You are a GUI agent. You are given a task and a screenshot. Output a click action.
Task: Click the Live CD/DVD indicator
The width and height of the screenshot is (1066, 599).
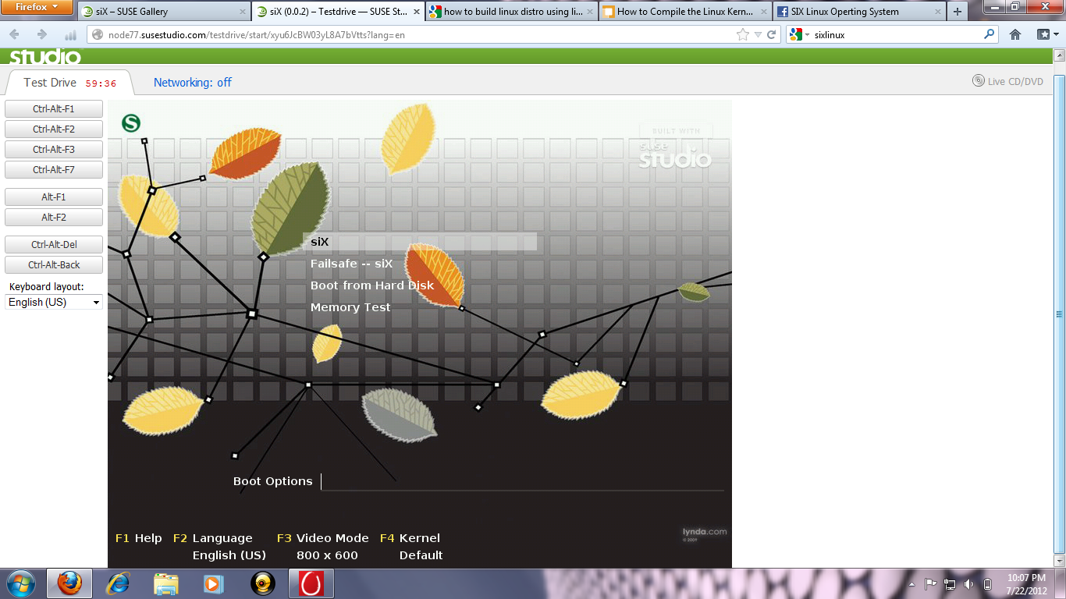(1007, 81)
